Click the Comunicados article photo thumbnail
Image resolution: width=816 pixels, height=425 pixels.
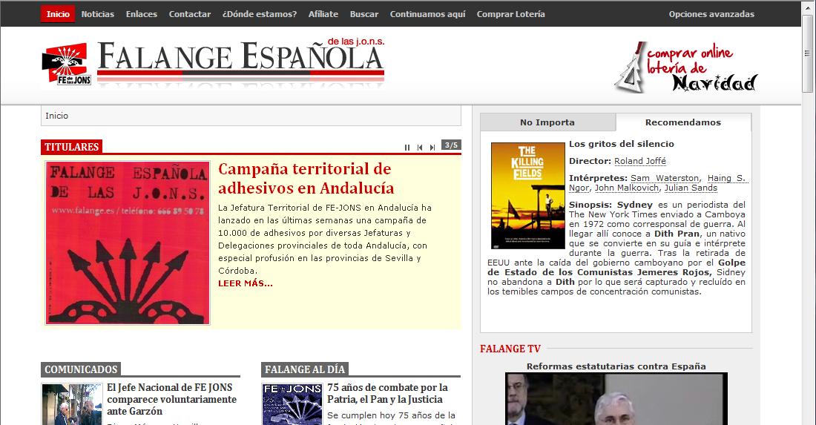[x=72, y=404]
